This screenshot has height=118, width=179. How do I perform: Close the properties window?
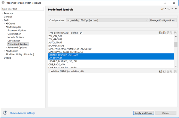(174, 3)
